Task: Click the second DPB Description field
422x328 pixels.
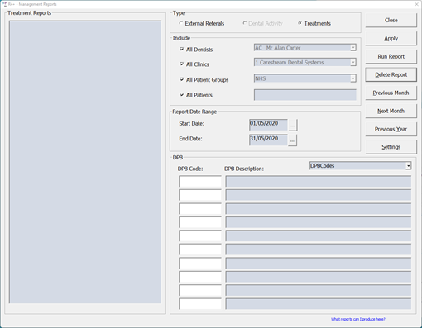Action: (319, 195)
